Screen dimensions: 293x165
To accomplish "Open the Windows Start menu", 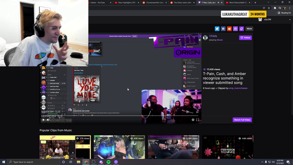I will 4,162.
